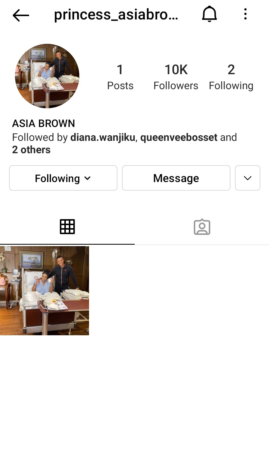Screen dimensions: 269x475
Task: Tap the ASIA BROWN display name
Action: pyautogui.click(x=43, y=123)
